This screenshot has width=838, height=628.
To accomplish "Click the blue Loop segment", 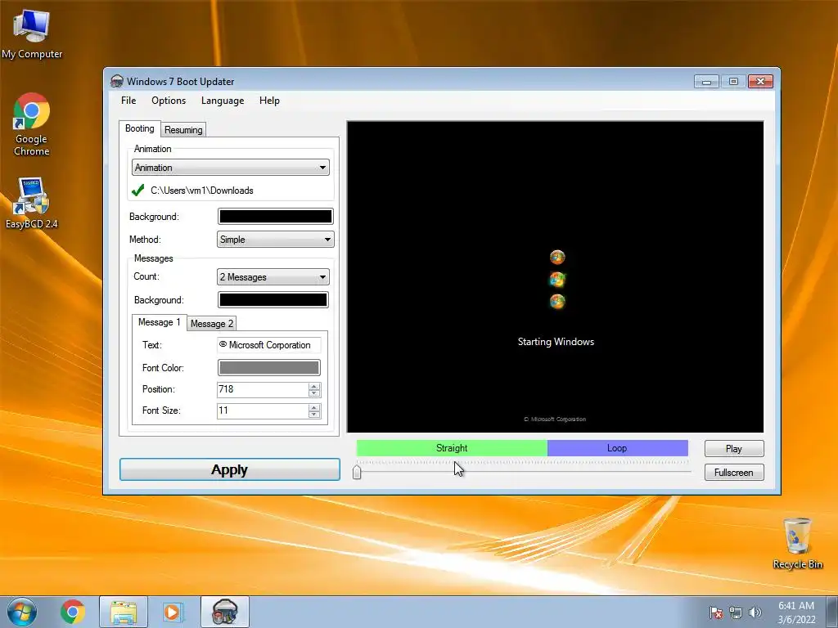I will coord(617,448).
